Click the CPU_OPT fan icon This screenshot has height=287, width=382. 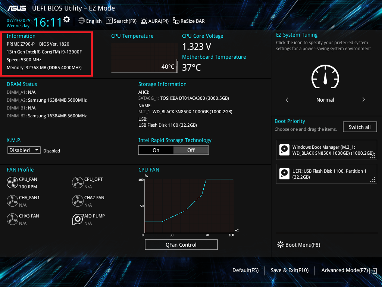[x=78, y=182]
